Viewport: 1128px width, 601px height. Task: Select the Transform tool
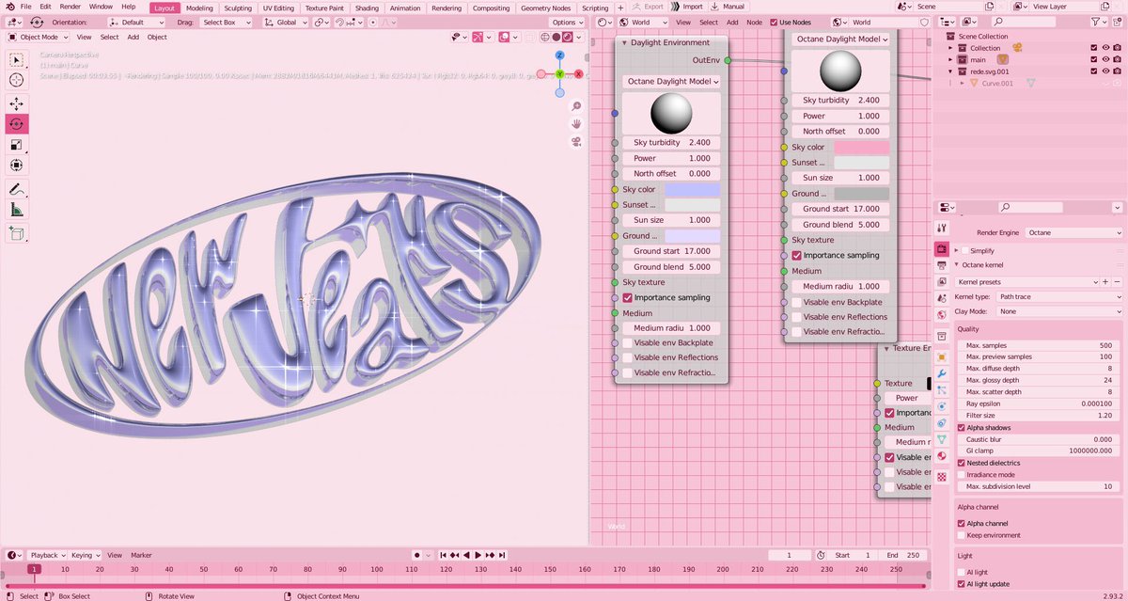click(17, 166)
